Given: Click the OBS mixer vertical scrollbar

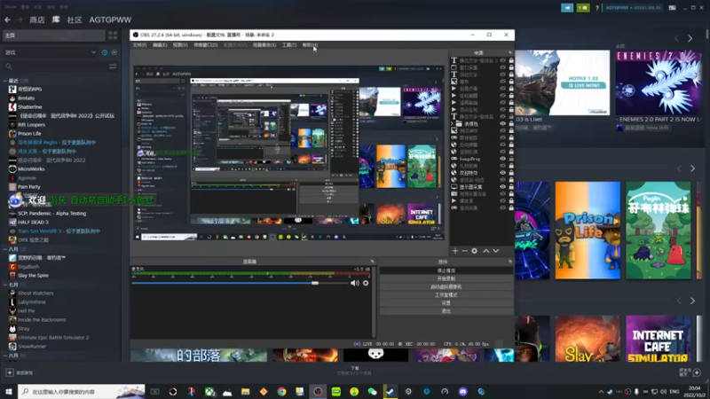Looking at the screenshot, I should (x=374, y=302).
